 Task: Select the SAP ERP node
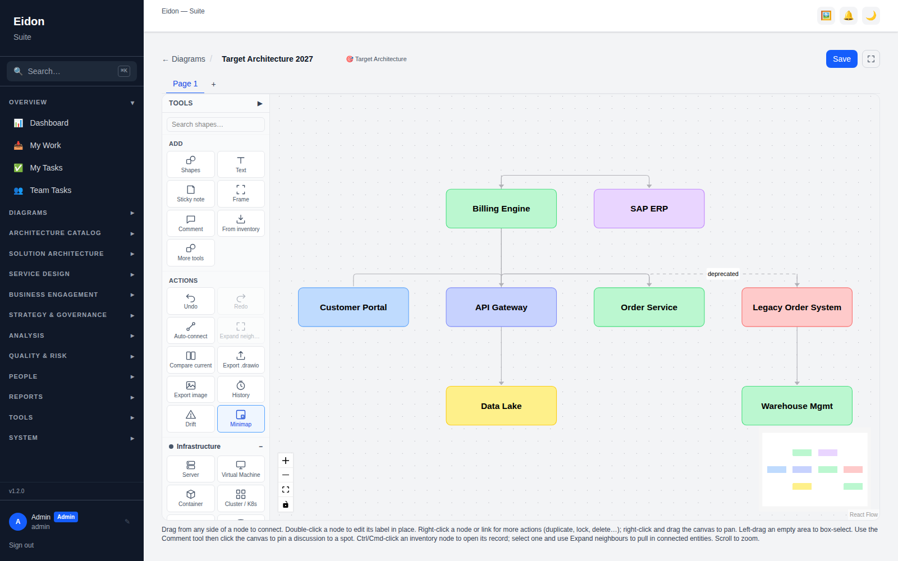click(649, 209)
